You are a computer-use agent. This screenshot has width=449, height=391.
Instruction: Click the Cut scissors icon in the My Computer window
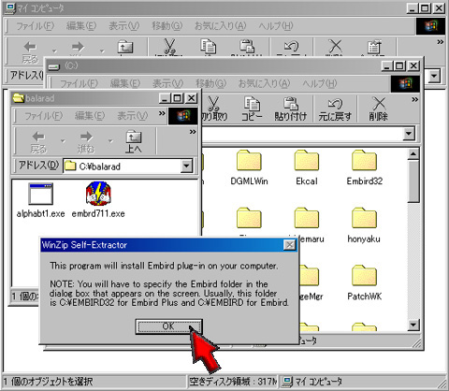[169, 47]
